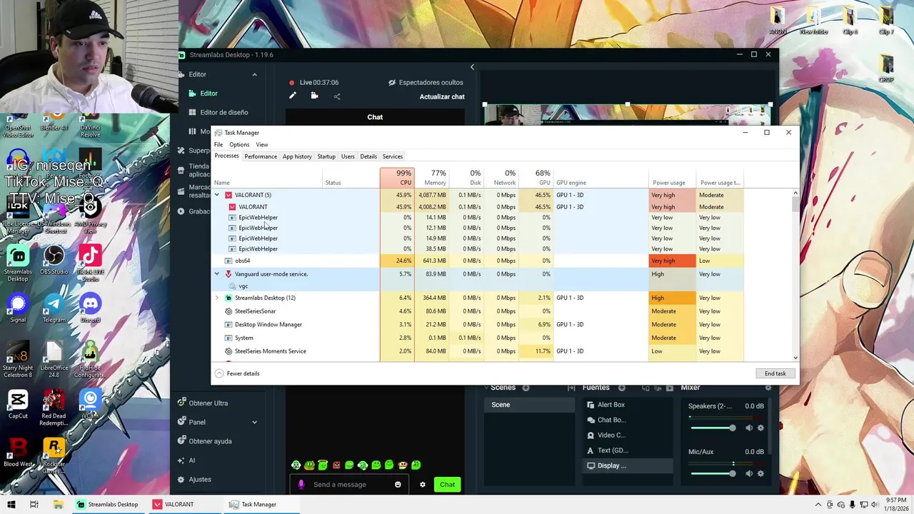The height and width of the screenshot is (514, 914).
Task: Open the Options menu in Task Manager
Action: [239, 145]
